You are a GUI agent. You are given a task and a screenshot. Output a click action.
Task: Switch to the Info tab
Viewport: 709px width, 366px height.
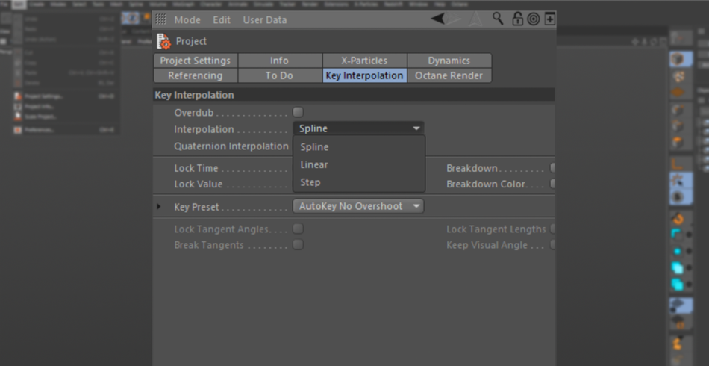coord(279,61)
